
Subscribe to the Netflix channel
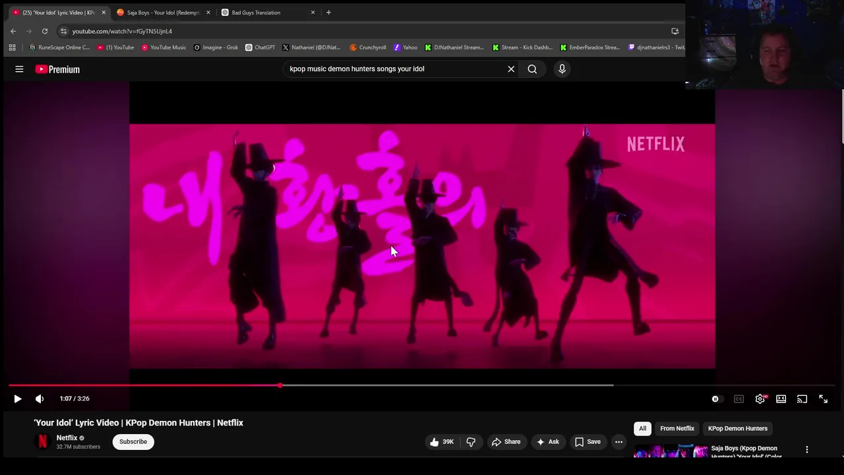(x=133, y=442)
